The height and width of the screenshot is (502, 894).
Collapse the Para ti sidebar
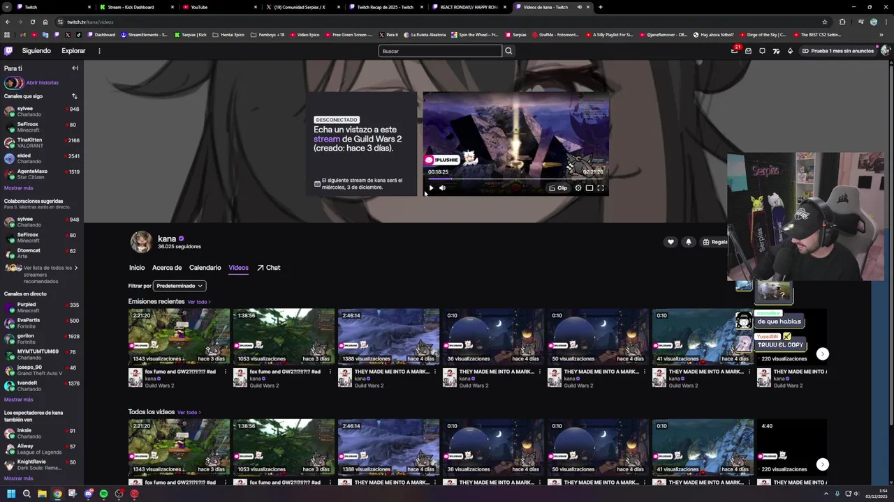coord(75,68)
